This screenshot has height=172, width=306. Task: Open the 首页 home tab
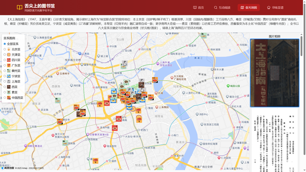[199, 7]
